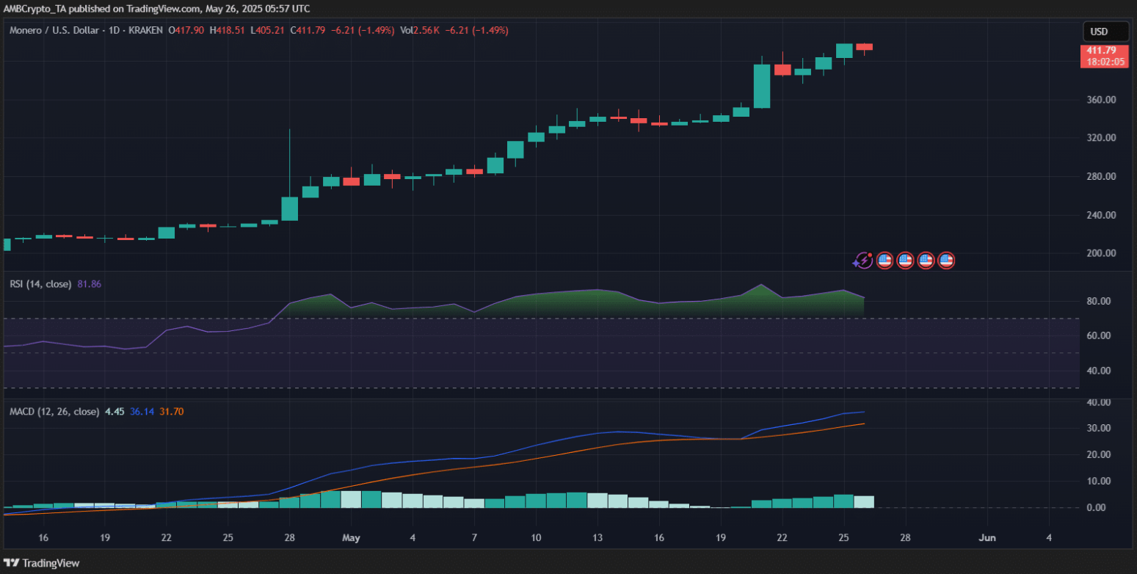Open the MACD (12, 26, close) legend
Viewport: 1137px width, 574px height.
(54, 412)
